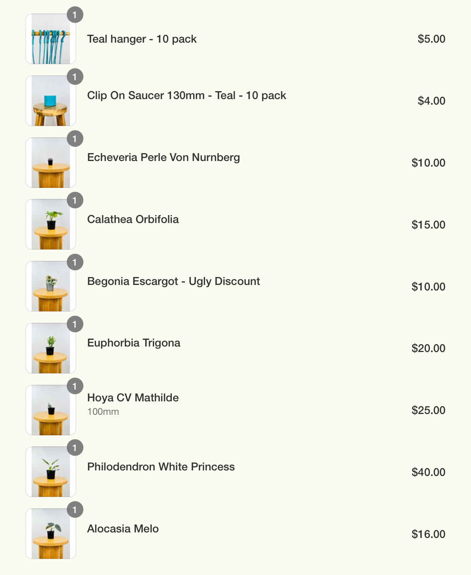
Task: Click quantity badge on Alocasia Melo
Action: coord(75,510)
